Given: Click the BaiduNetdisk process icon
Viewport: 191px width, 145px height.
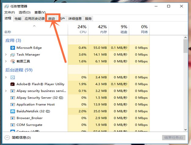Looking at the screenshot, I should coord(13,111).
